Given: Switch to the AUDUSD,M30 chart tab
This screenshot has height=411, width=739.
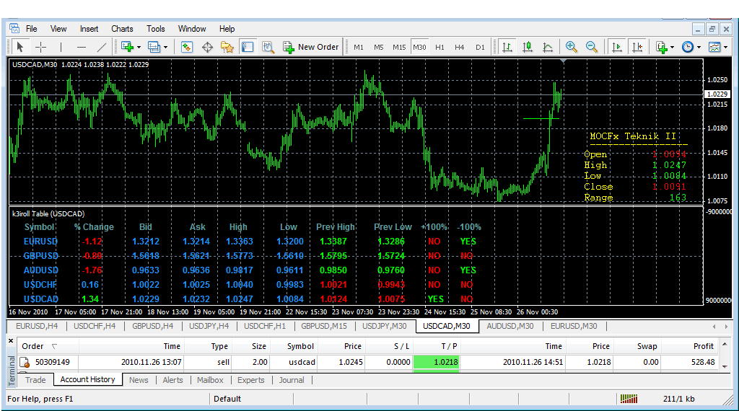Looking at the screenshot, I should point(510,326).
